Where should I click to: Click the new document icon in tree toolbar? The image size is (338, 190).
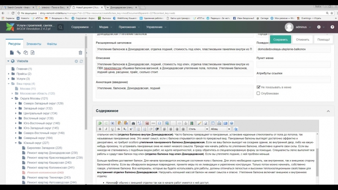[12, 52]
